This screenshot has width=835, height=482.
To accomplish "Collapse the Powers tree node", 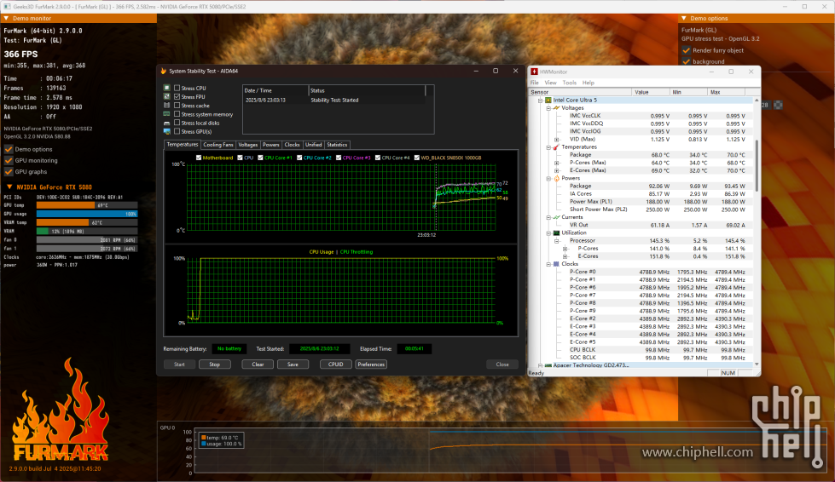I will (x=548, y=178).
